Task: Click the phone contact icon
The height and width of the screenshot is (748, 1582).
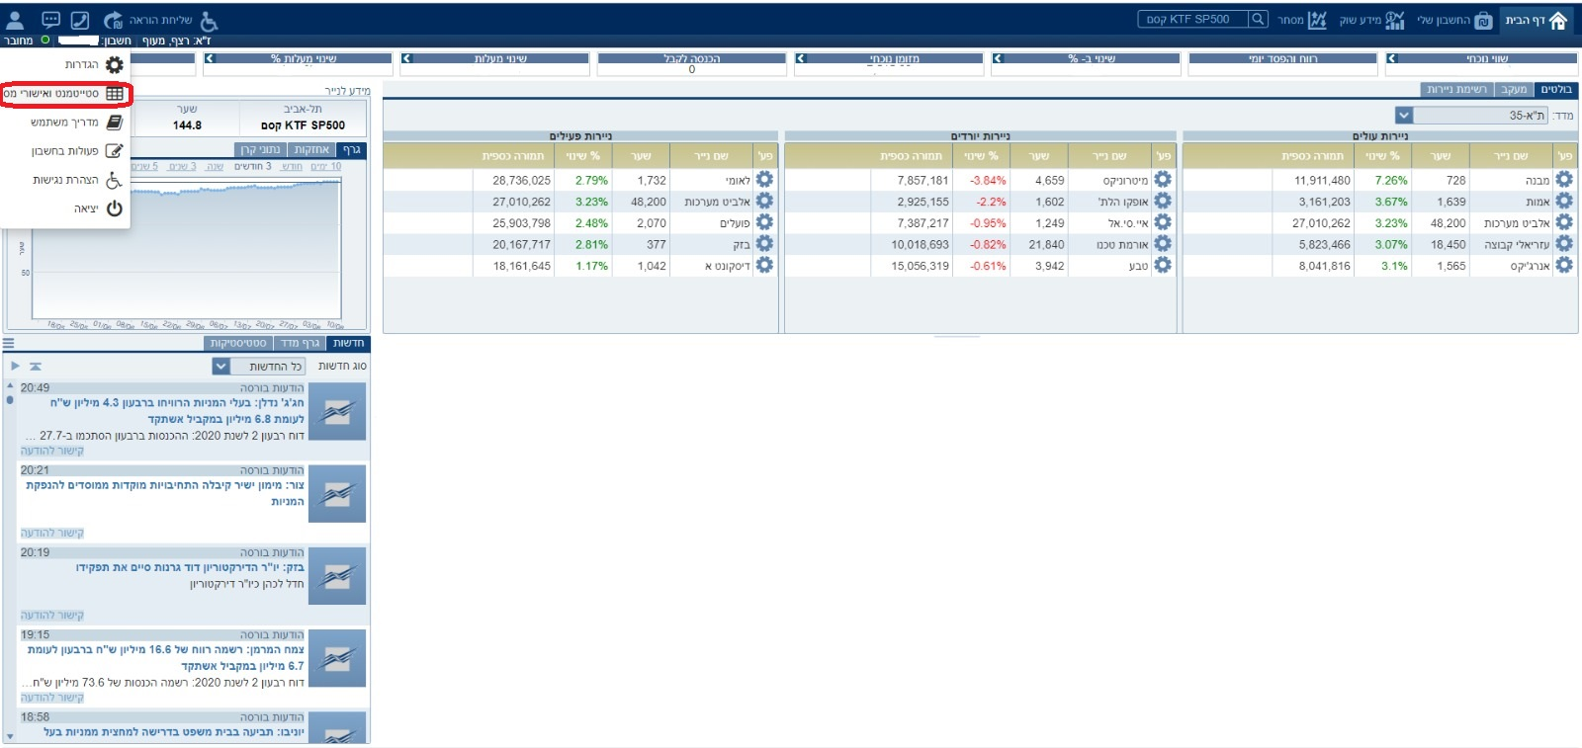Action: (x=80, y=20)
